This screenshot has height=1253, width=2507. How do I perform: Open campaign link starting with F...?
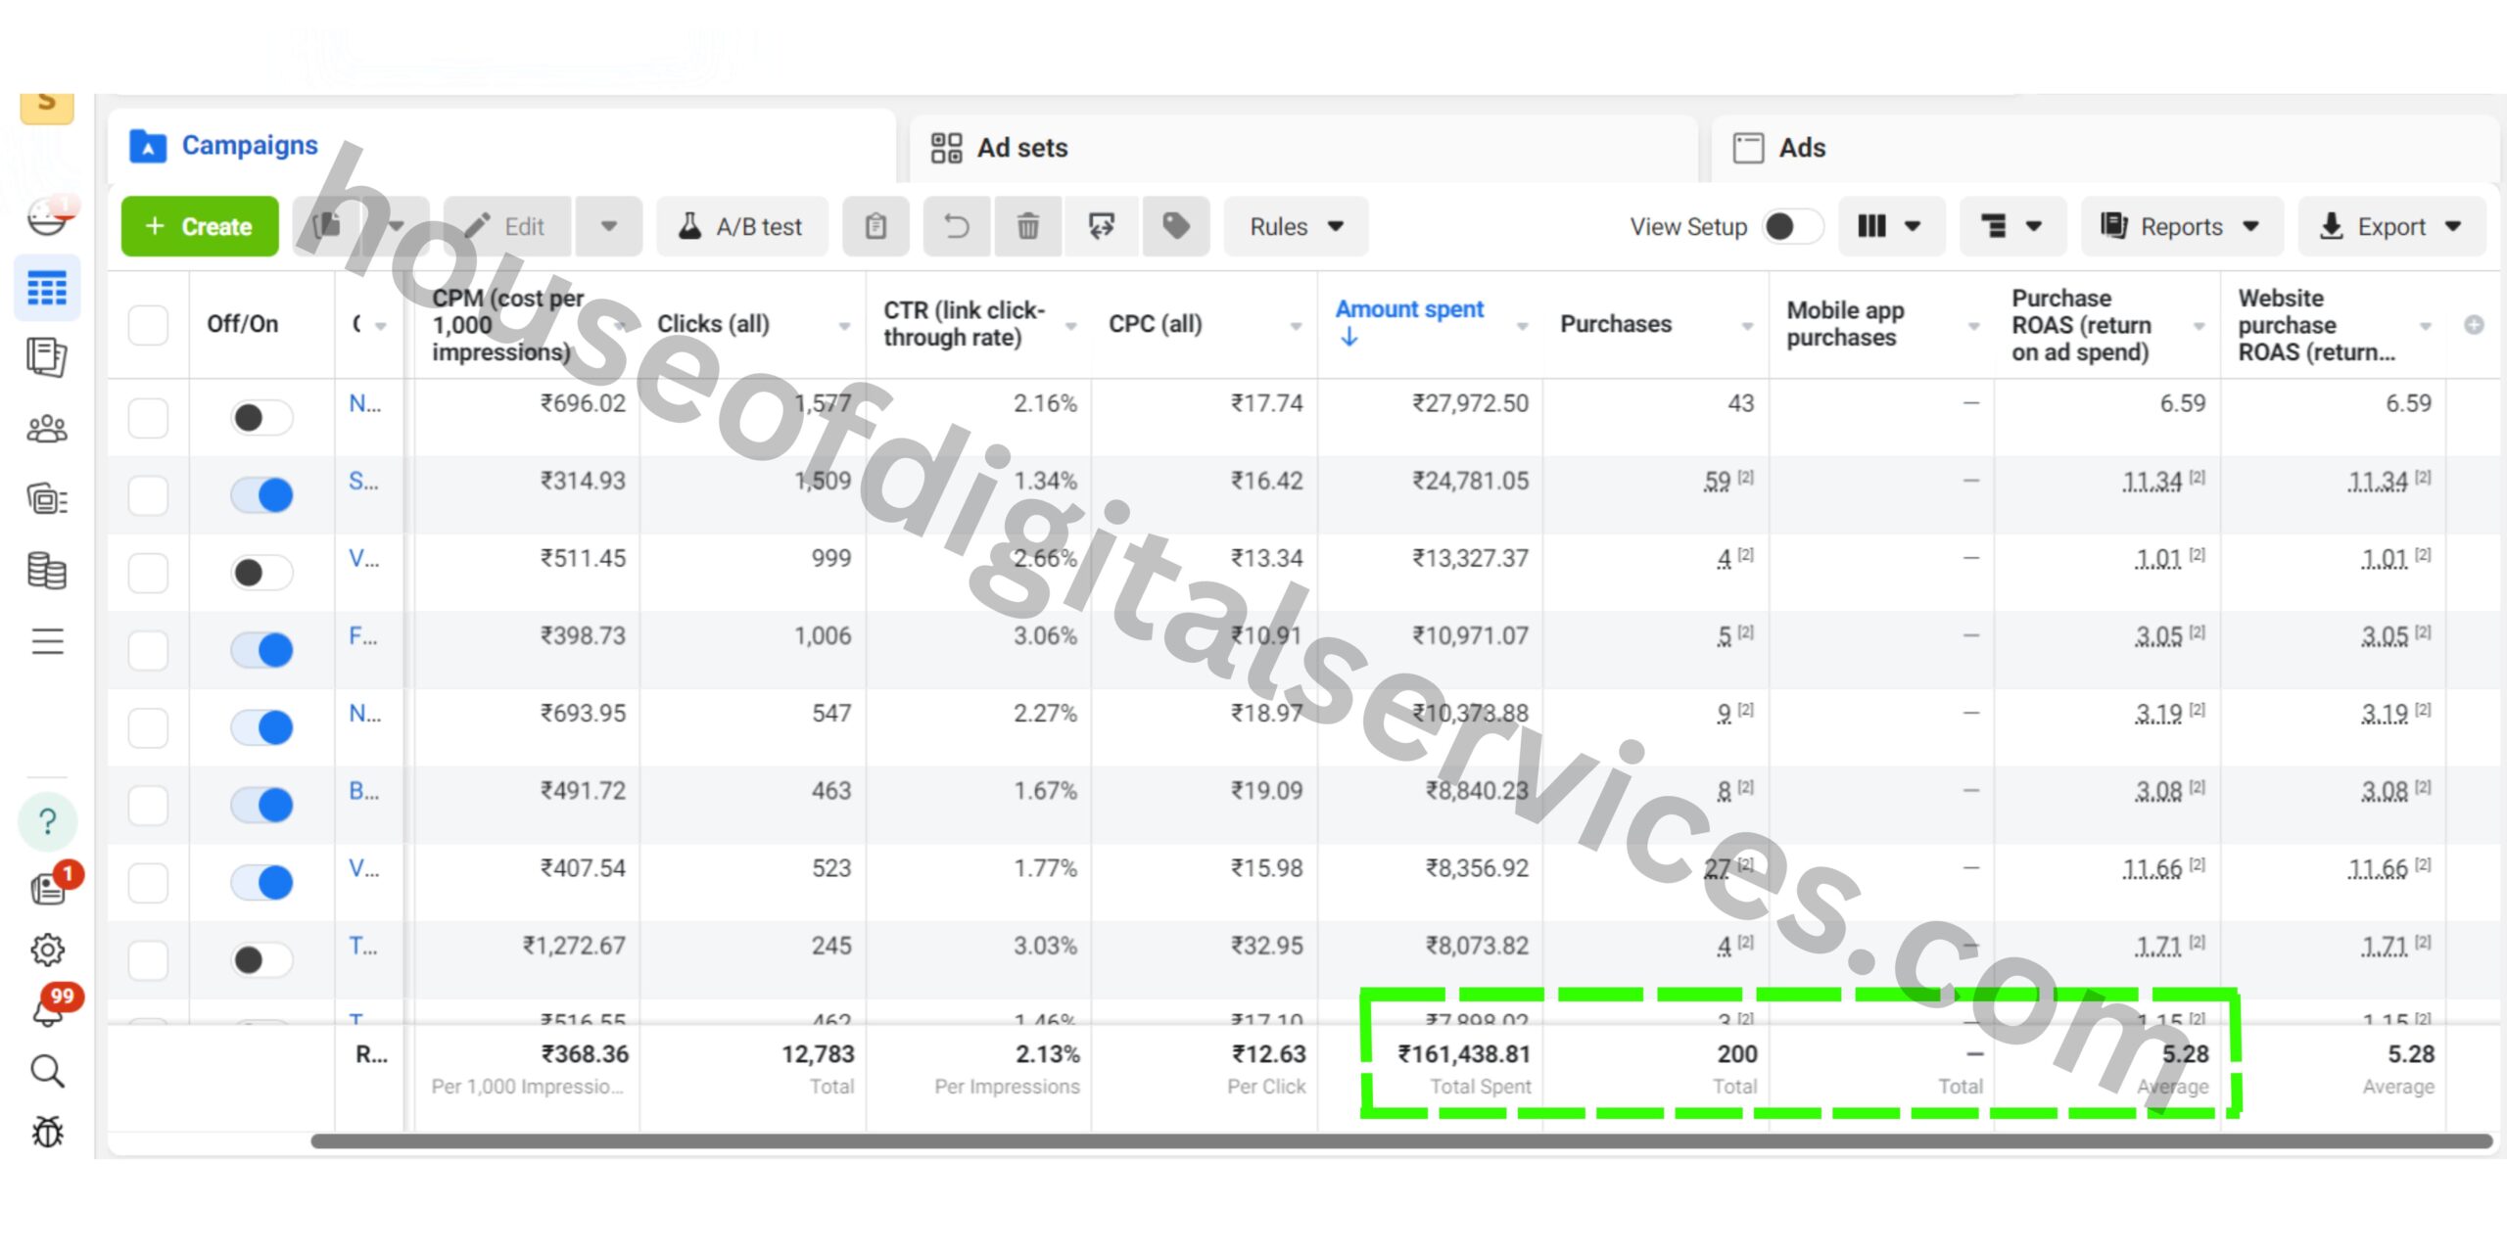(x=363, y=636)
